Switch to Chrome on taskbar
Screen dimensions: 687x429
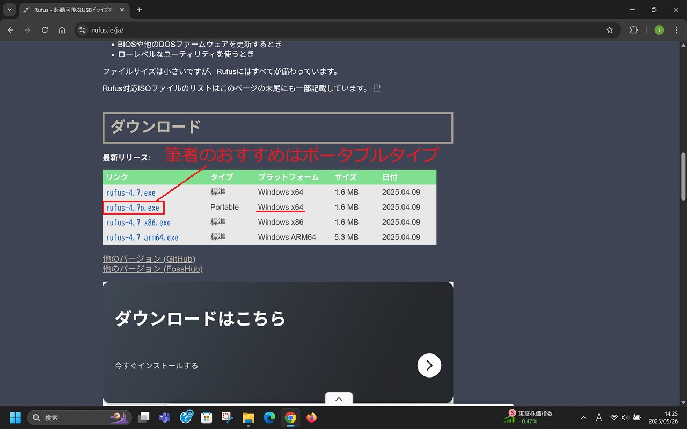pos(290,417)
